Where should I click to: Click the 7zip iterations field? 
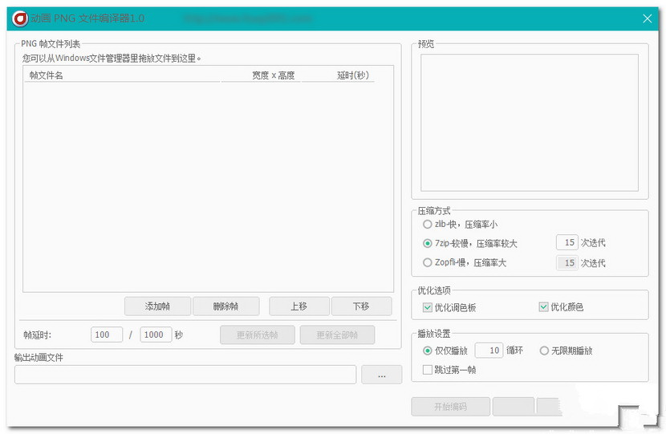click(567, 242)
